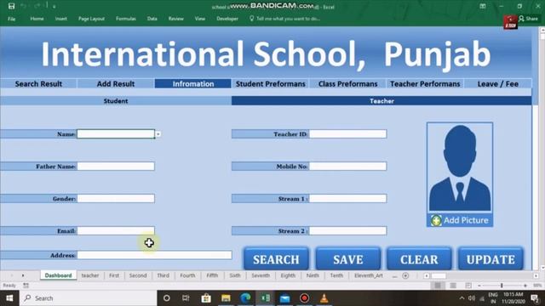Open Class Preformans section

(347, 84)
